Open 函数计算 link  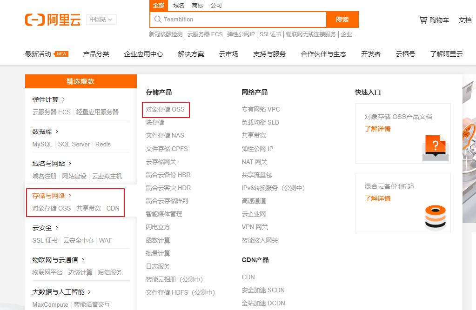click(x=158, y=240)
